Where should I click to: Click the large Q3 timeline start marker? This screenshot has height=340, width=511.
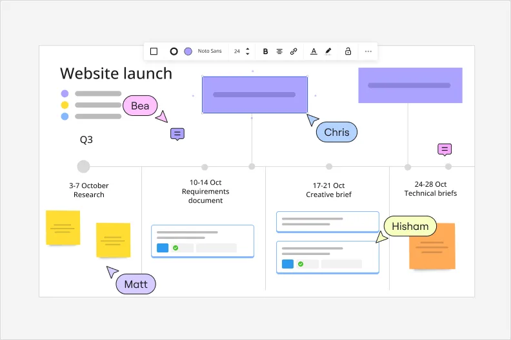[83, 167]
